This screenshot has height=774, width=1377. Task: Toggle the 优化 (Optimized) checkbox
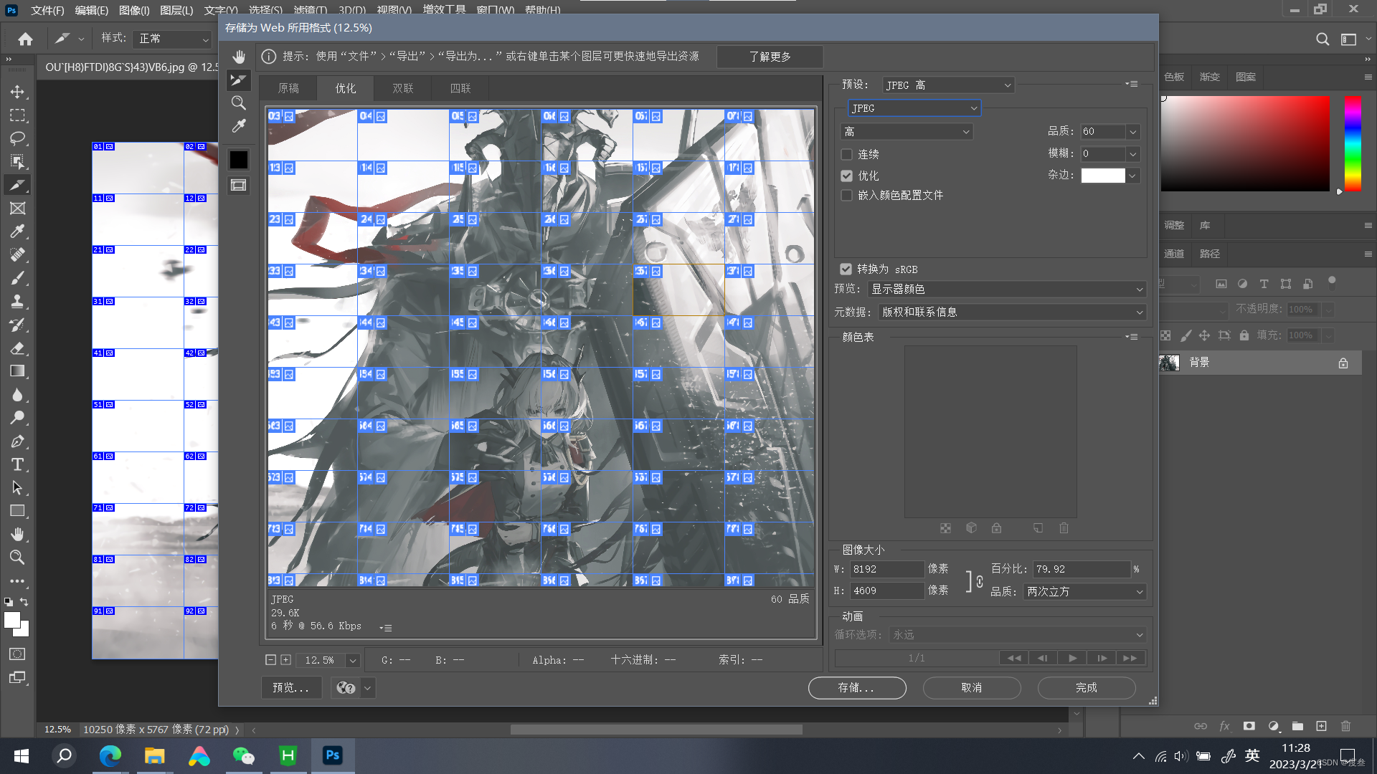click(846, 176)
